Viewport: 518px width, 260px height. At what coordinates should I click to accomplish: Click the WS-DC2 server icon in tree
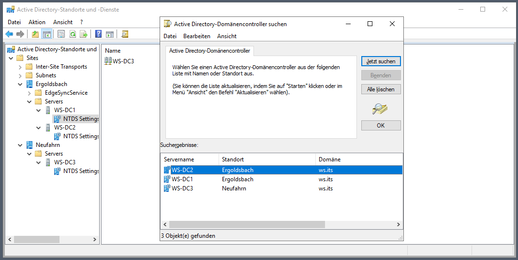click(48, 128)
